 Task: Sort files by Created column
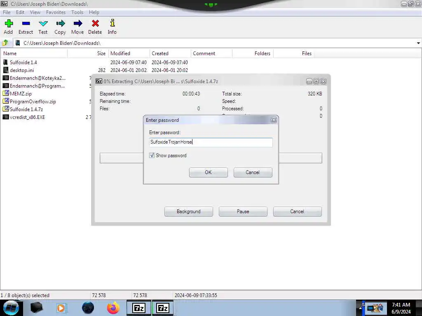[x=170, y=53]
